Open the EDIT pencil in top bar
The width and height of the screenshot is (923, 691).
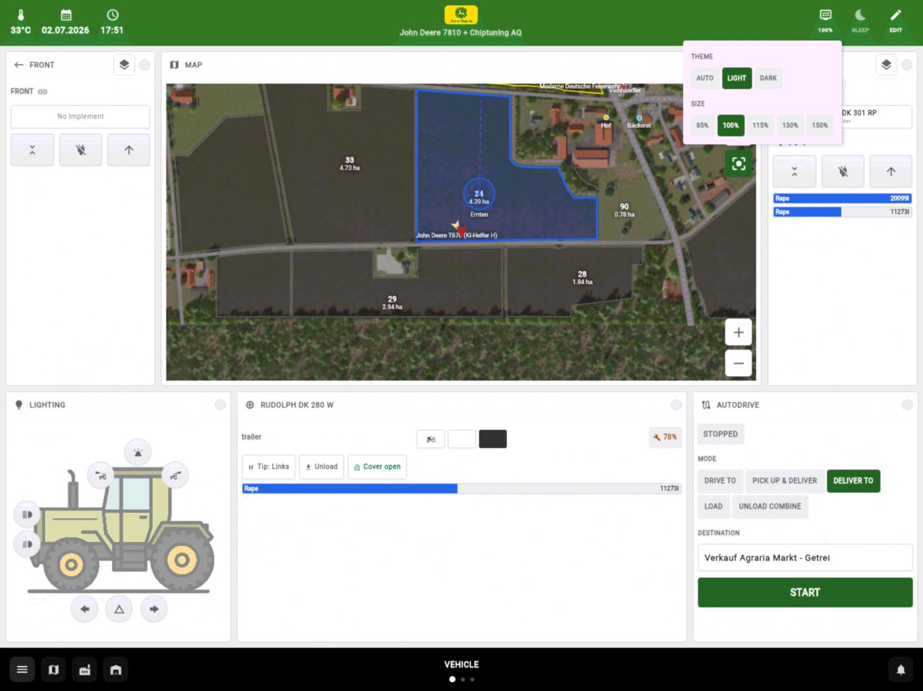tap(895, 20)
